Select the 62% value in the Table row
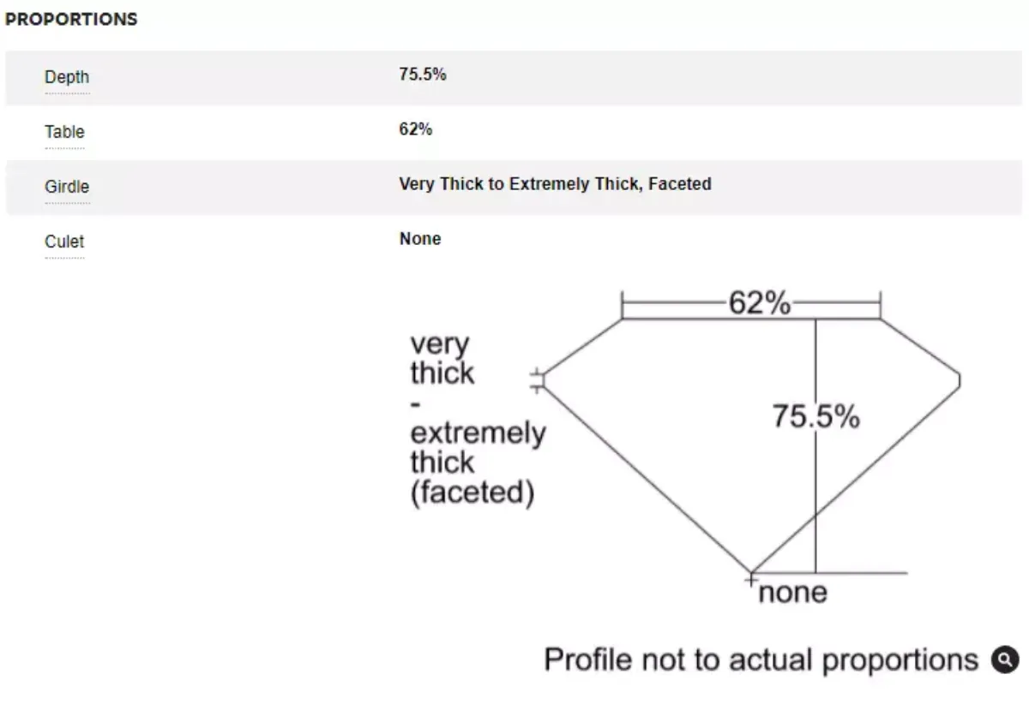This screenshot has width=1029, height=710. [416, 129]
